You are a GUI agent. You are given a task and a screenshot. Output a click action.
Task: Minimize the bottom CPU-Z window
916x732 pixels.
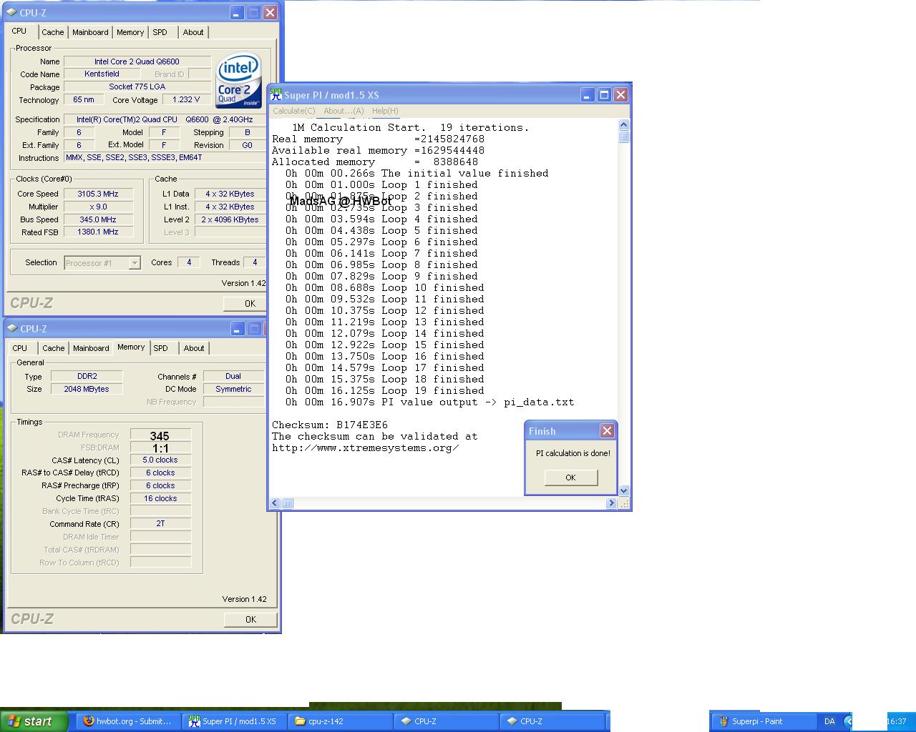(x=238, y=328)
